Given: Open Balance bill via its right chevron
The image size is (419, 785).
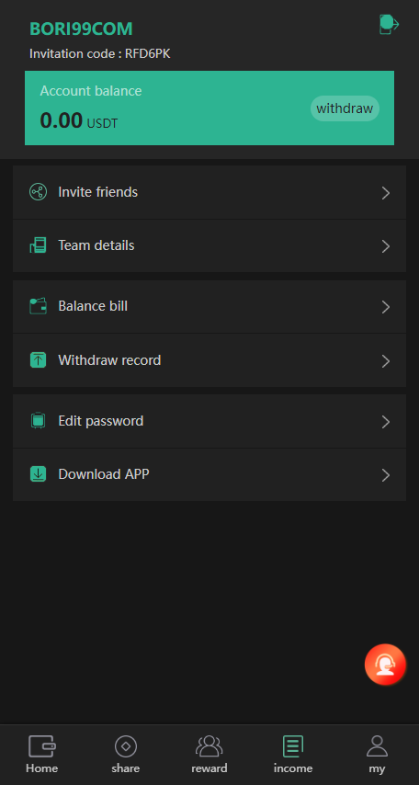Looking at the screenshot, I should [385, 307].
